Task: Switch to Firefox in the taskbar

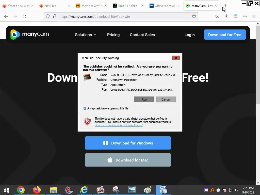Action: click(37, 190)
